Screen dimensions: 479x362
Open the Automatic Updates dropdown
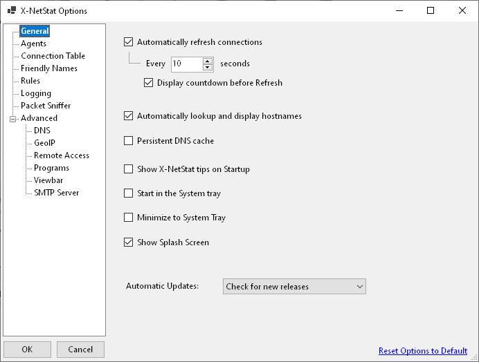(294, 287)
